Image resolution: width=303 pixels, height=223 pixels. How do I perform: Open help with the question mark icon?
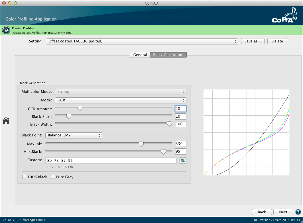pos(298,212)
